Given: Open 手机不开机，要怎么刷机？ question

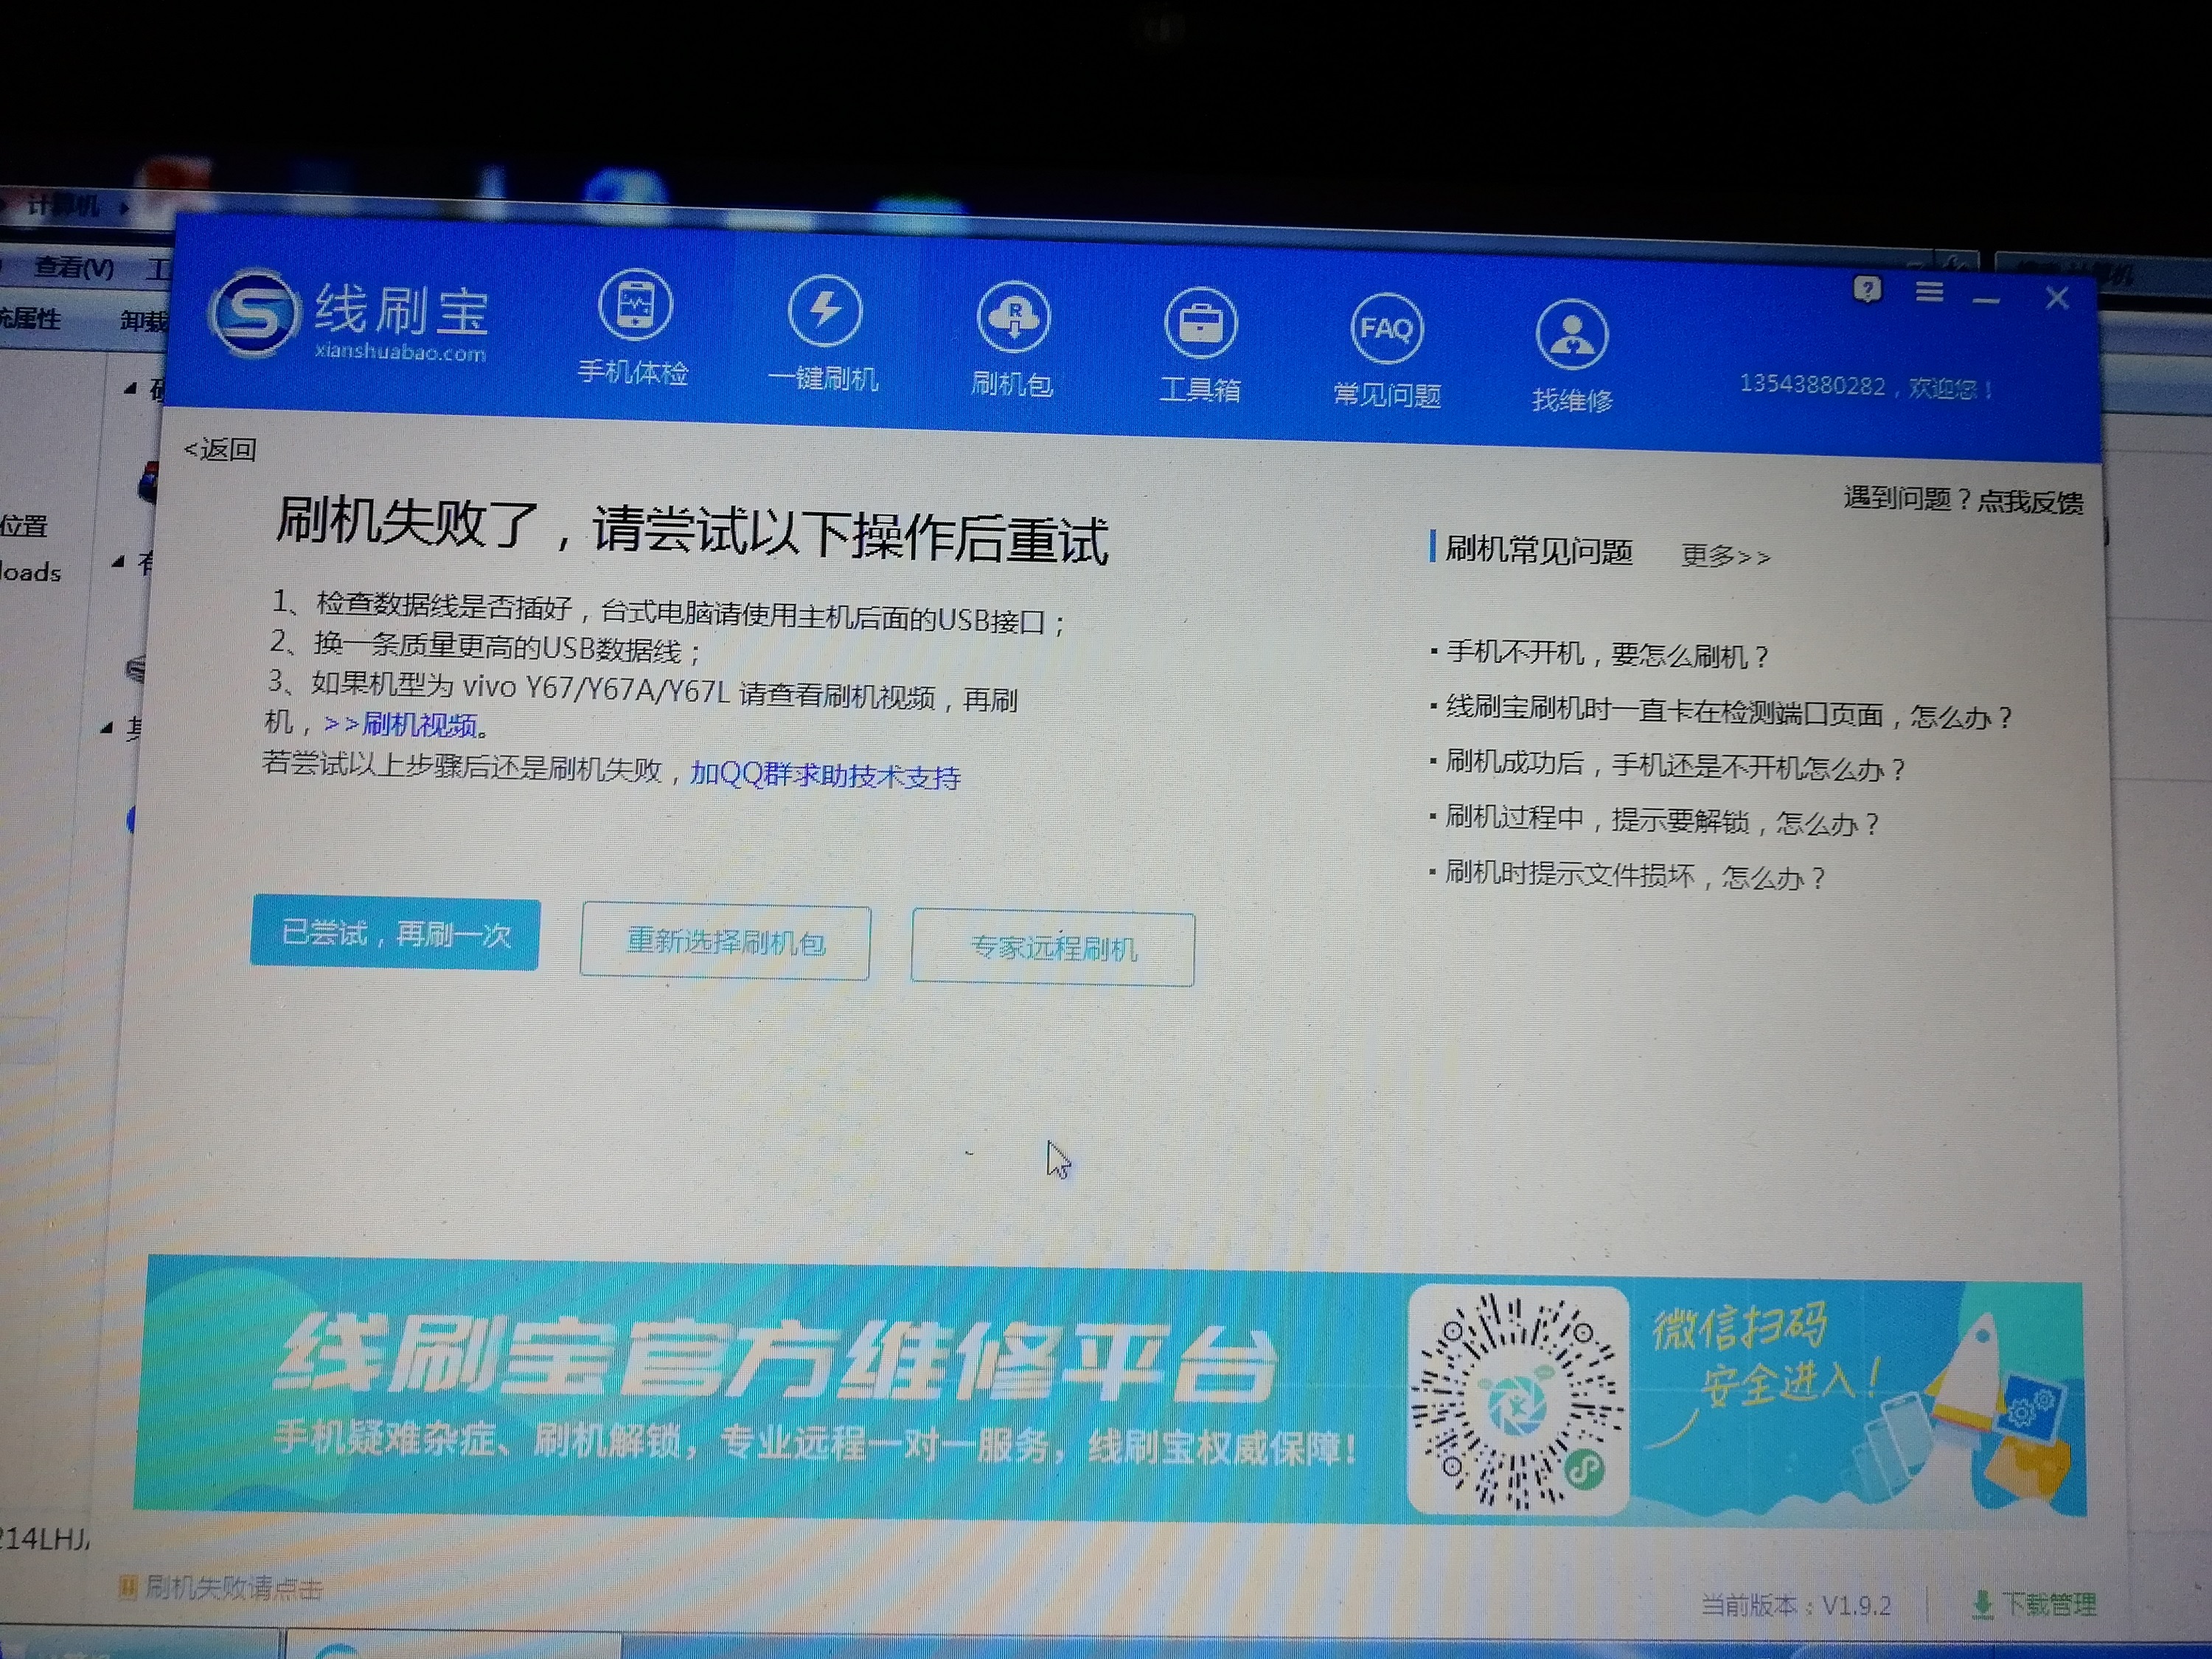Looking at the screenshot, I should (x=1606, y=655).
